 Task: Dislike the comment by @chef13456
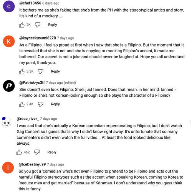[38, 25]
